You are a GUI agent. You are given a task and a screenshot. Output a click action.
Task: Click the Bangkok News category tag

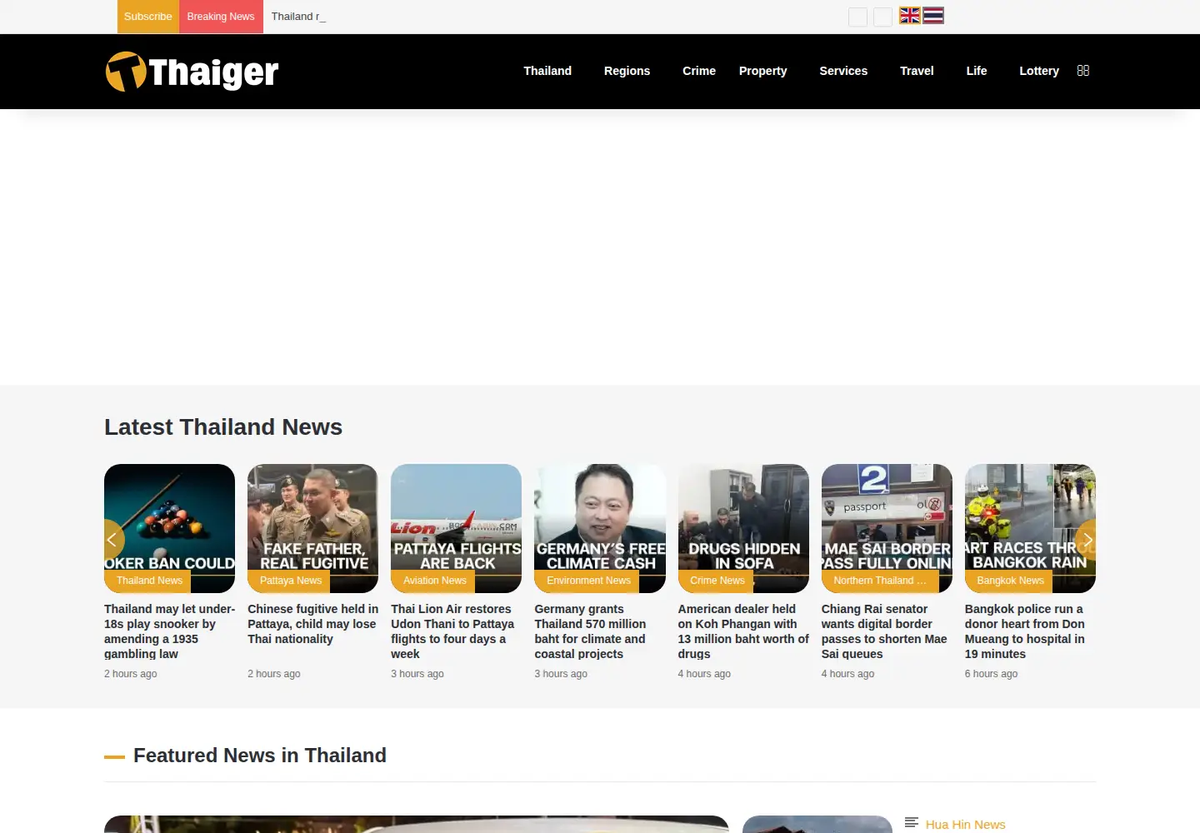[1010, 581]
